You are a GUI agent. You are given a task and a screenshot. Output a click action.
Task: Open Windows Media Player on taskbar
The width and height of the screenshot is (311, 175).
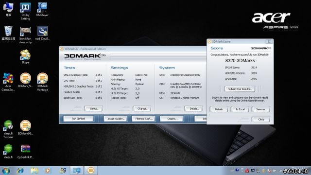[x=48, y=171]
